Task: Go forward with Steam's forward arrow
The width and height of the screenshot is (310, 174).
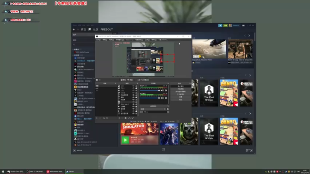Action: 78,29
